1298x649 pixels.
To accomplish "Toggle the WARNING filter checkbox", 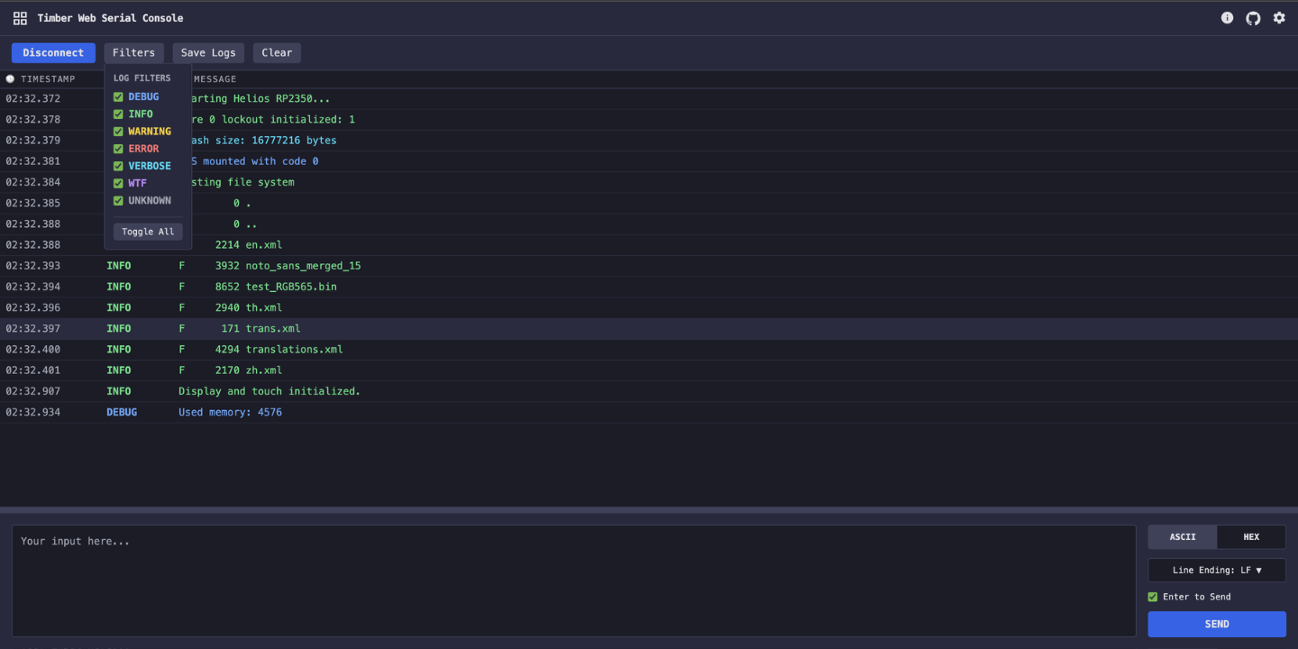I will tap(118, 132).
